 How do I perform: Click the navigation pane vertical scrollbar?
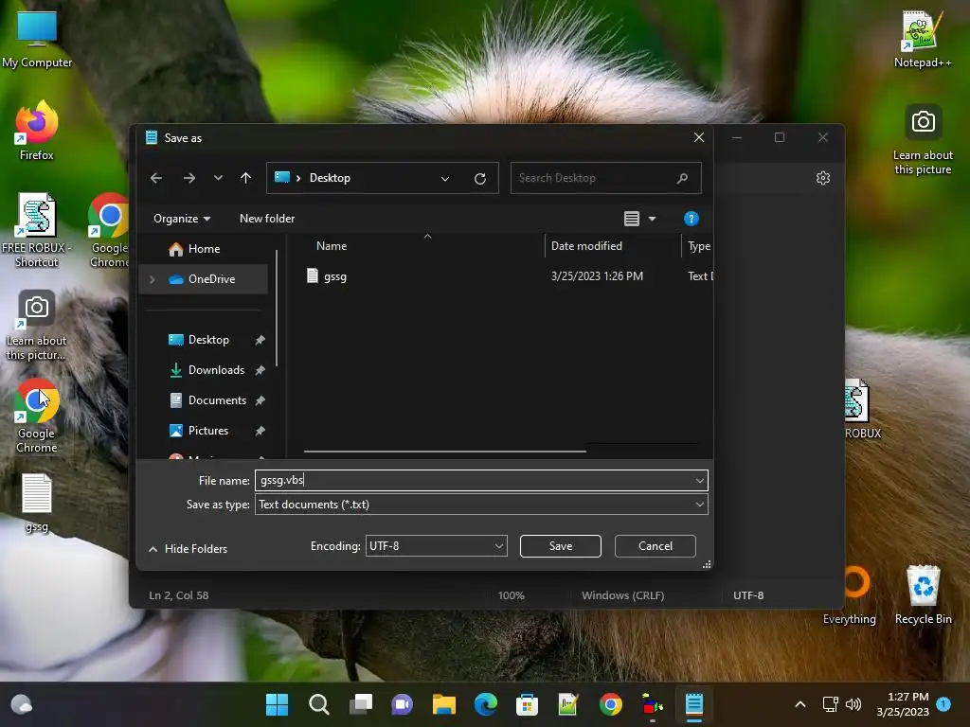pos(276,308)
